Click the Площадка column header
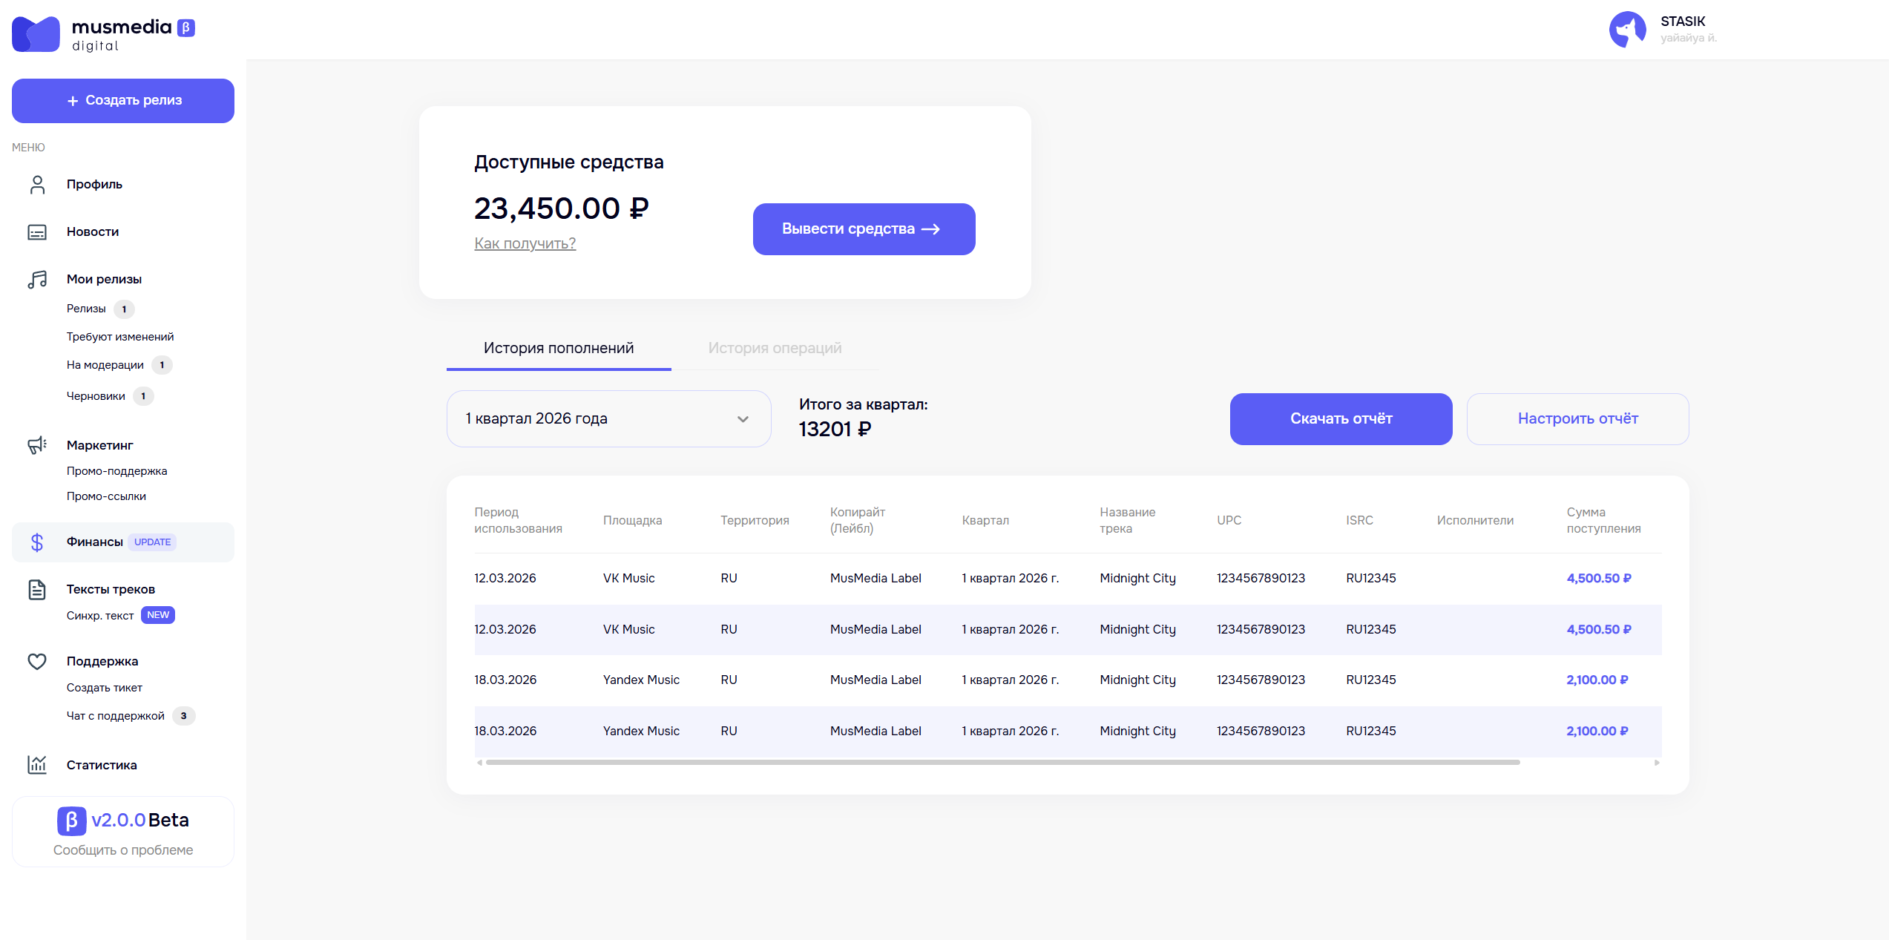 click(632, 521)
